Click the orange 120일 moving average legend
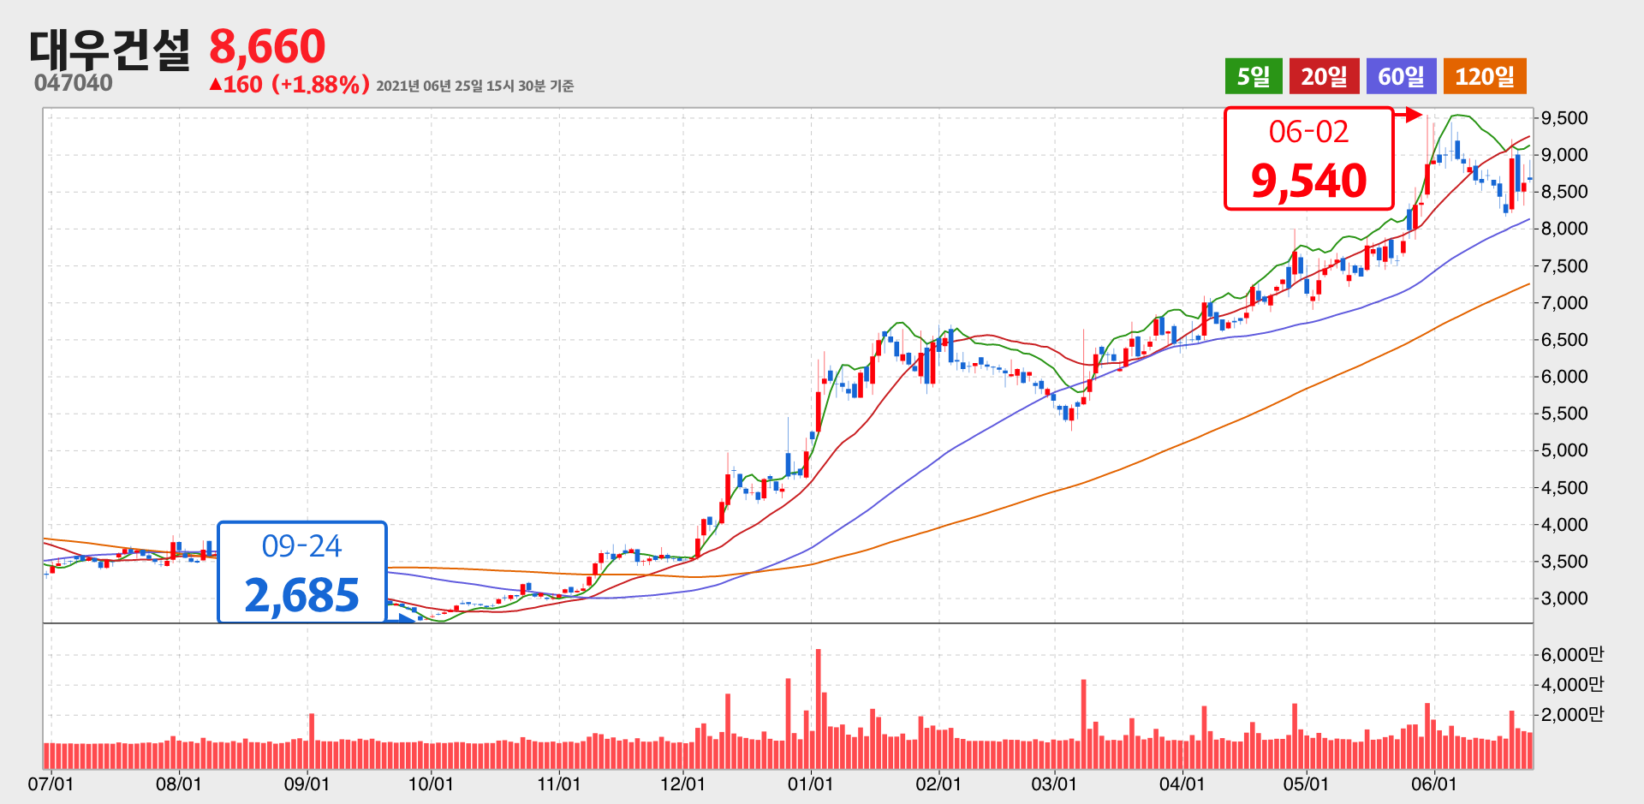1644x804 pixels. [x=1485, y=76]
